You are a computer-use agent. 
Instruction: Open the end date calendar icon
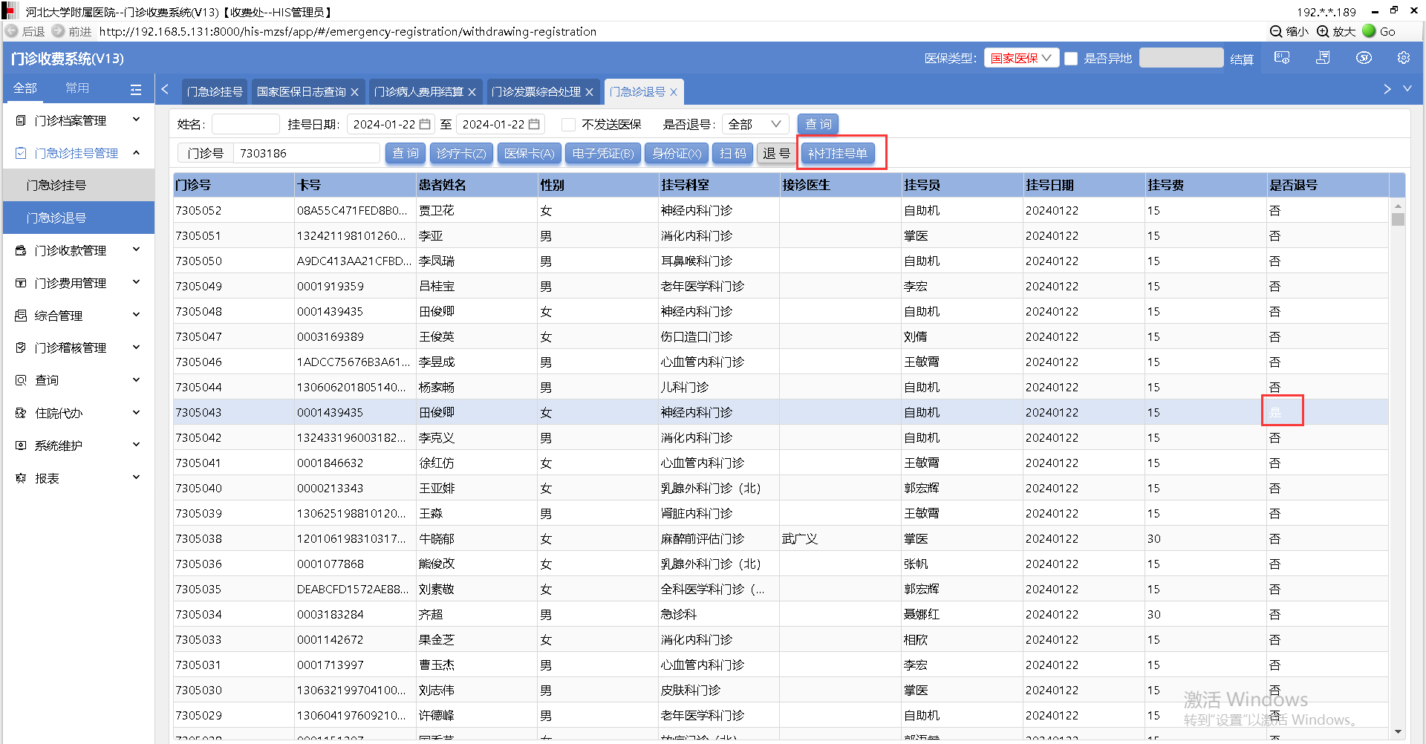tap(534, 124)
